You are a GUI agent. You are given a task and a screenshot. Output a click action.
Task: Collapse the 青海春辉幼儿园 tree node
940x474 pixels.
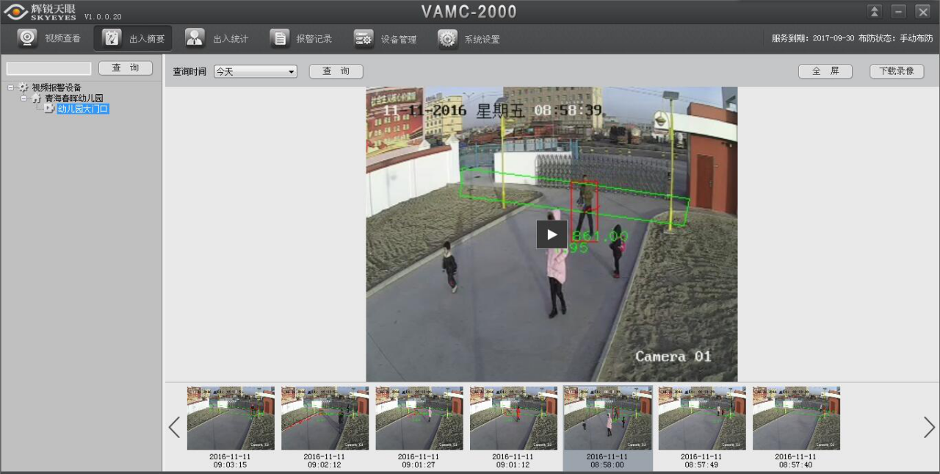pos(23,98)
